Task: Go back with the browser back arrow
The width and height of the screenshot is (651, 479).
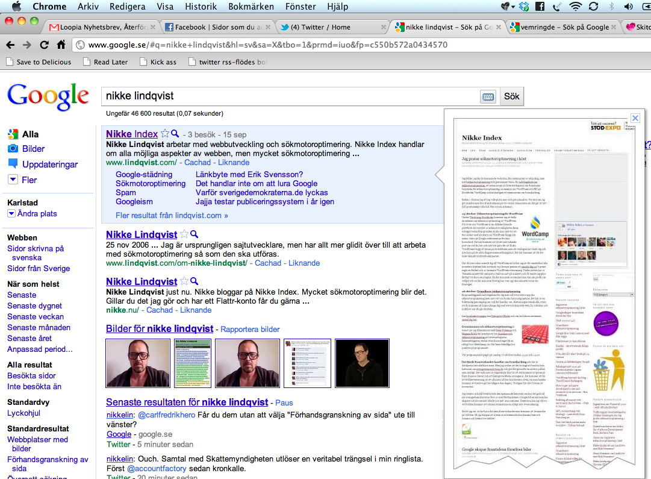Action: coord(10,45)
